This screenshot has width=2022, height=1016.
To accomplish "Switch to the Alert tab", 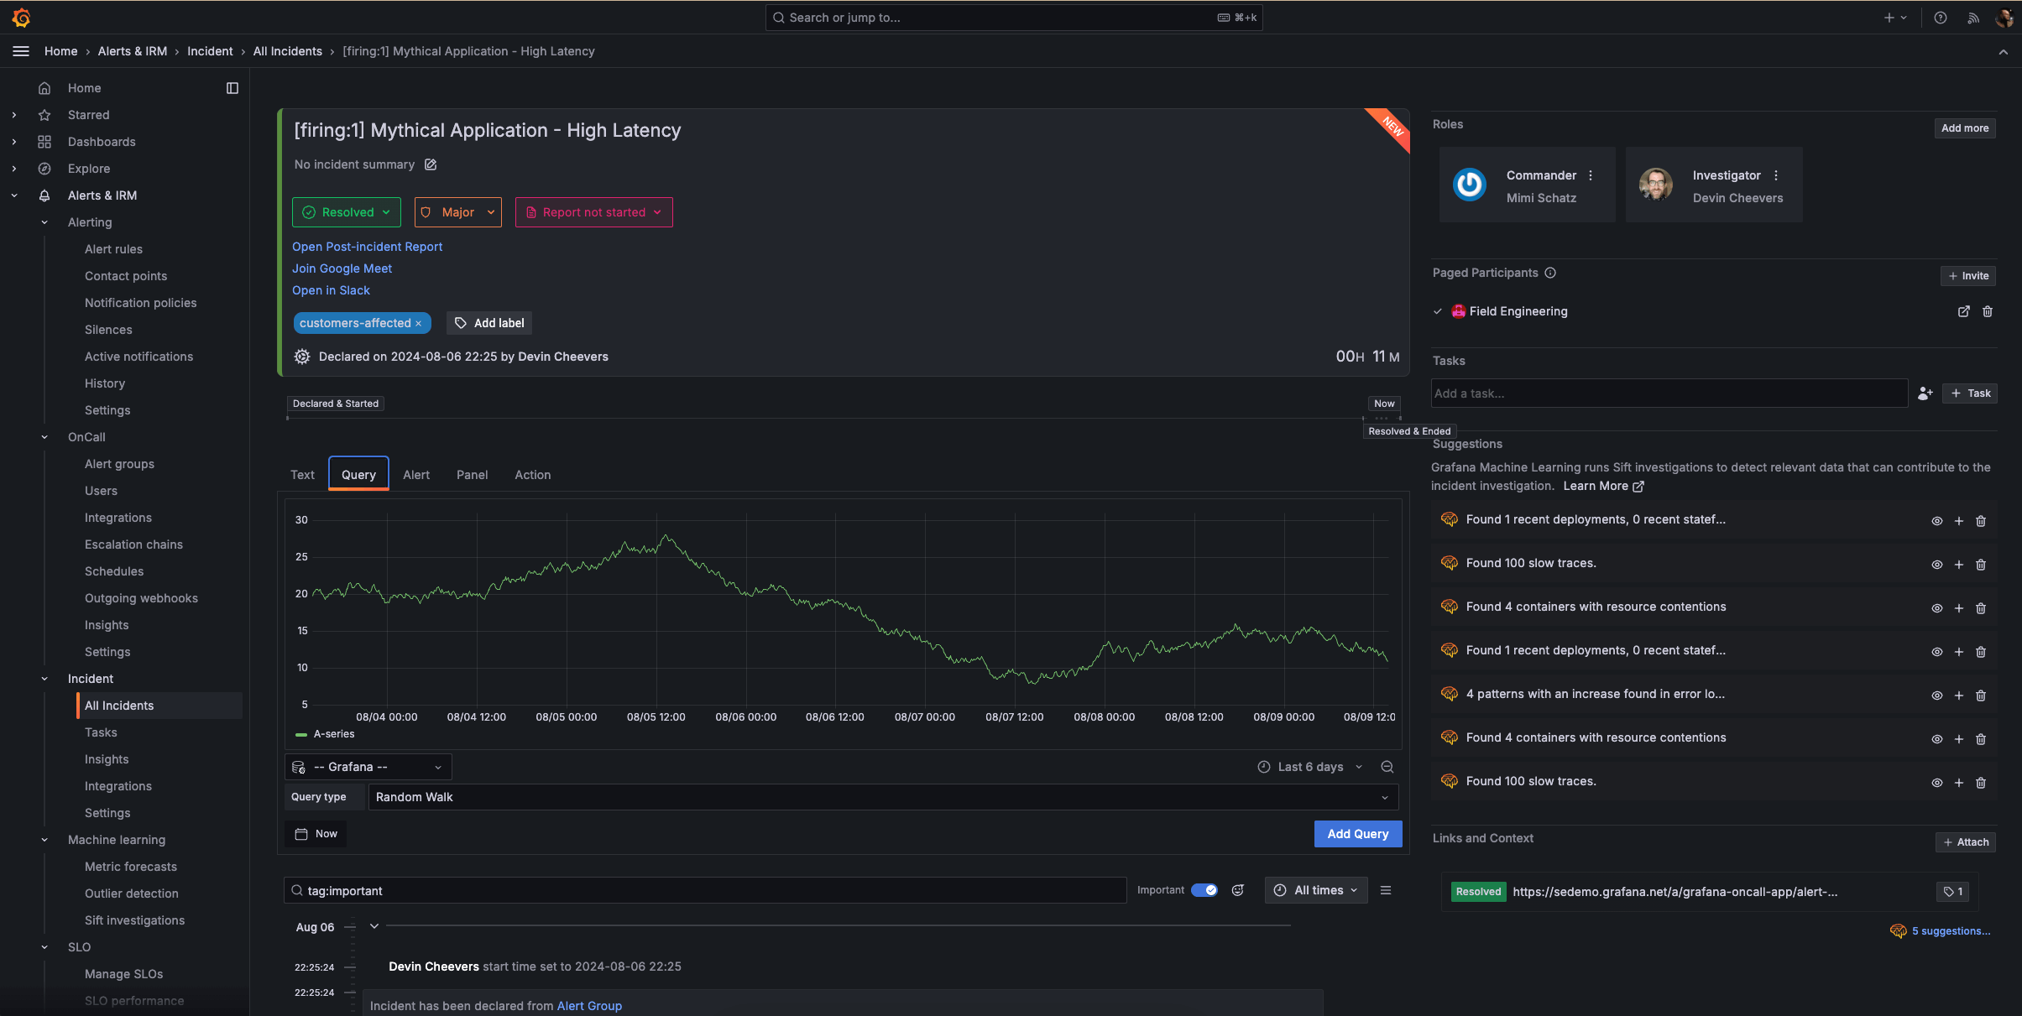I will click(x=416, y=475).
